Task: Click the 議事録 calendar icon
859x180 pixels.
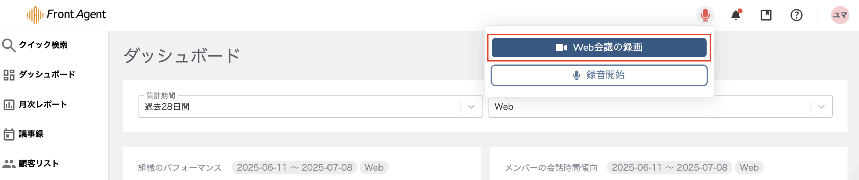Action: [9, 134]
